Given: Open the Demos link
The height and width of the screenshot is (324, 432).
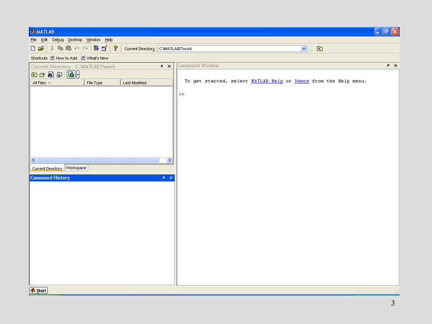Looking at the screenshot, I should click(x=301, y=81).
